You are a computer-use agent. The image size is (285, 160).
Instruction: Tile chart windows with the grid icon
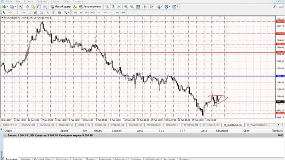(138, 7)
